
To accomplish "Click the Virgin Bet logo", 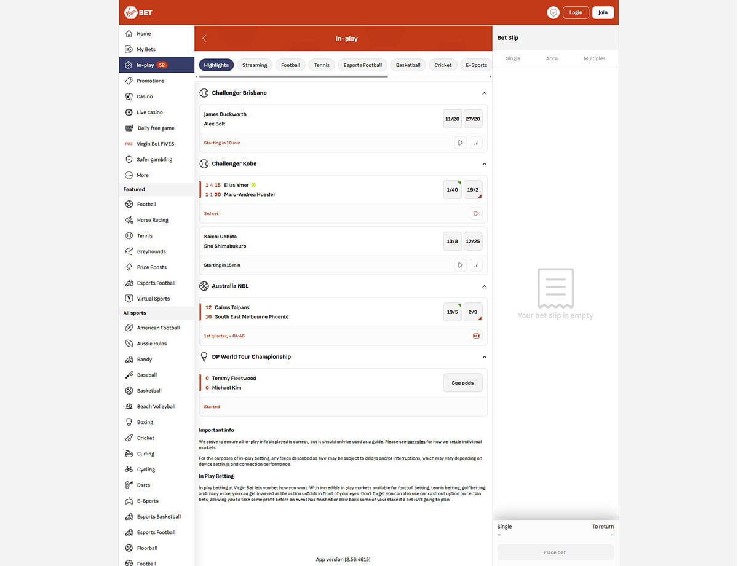I will coord(138,12).
